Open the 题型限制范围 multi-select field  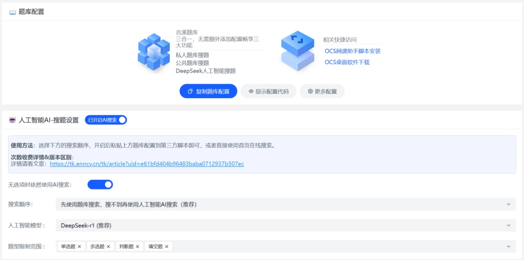pyautogui.click(x=286, y=246)
